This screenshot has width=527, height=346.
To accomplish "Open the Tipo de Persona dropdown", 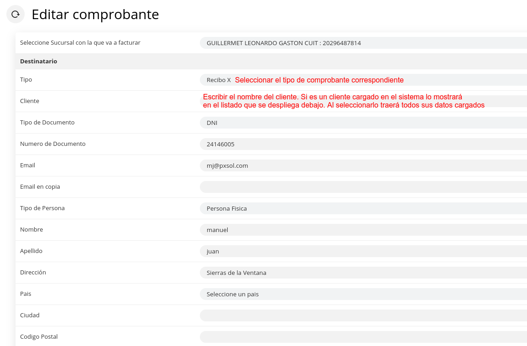I will click(x=363, y=208).
